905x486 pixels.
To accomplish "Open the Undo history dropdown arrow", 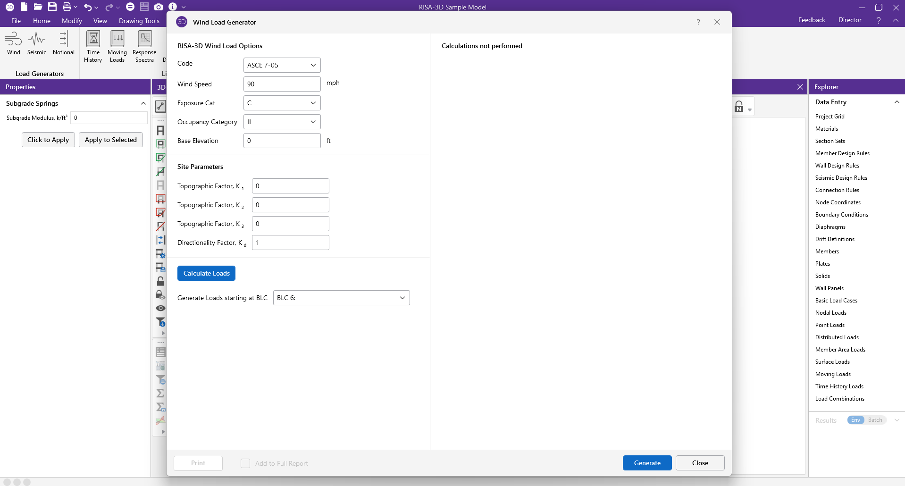I will pos(96,8).
